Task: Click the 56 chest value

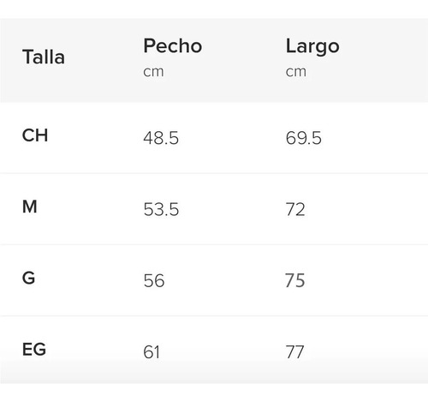Action: point(154,281)
